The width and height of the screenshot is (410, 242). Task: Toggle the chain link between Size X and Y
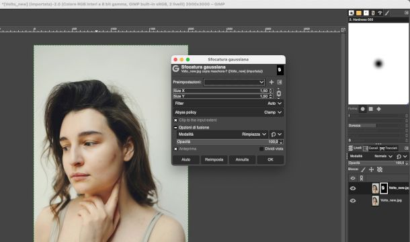pyautogui.click(x=279, y=93)
